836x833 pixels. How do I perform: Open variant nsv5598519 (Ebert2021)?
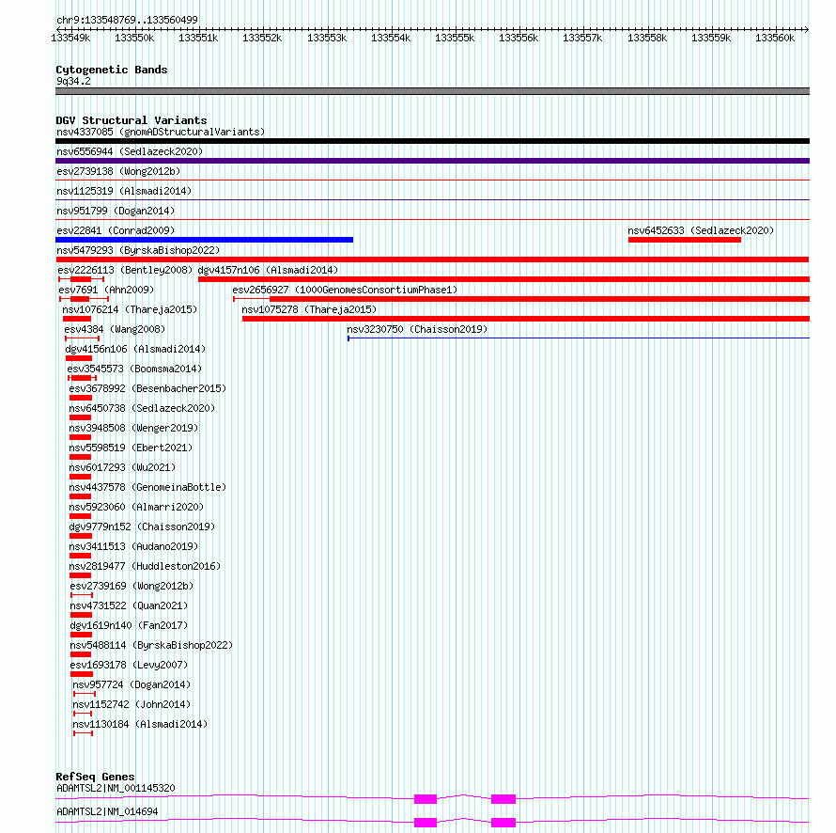click(131, 448)
